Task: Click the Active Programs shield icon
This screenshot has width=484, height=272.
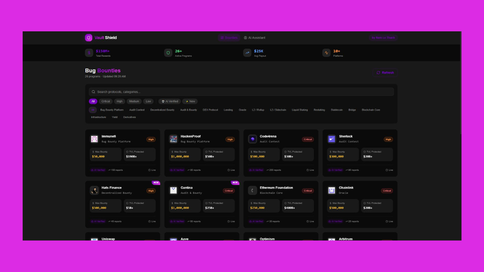Action: 168,53
